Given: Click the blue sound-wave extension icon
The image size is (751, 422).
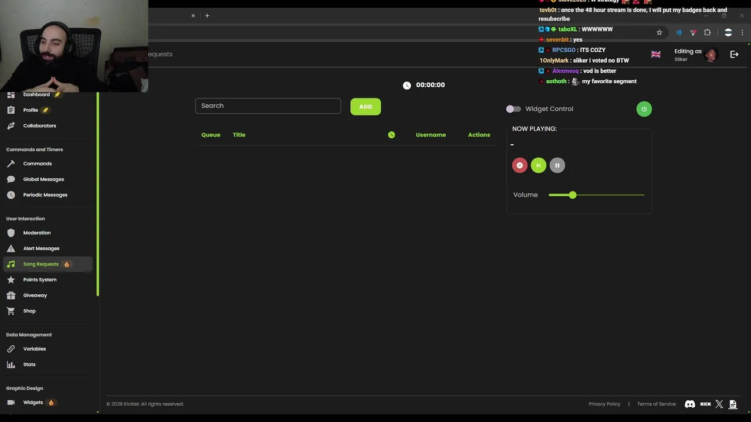Looking at the screenshot, I should [x=679, y=33].
